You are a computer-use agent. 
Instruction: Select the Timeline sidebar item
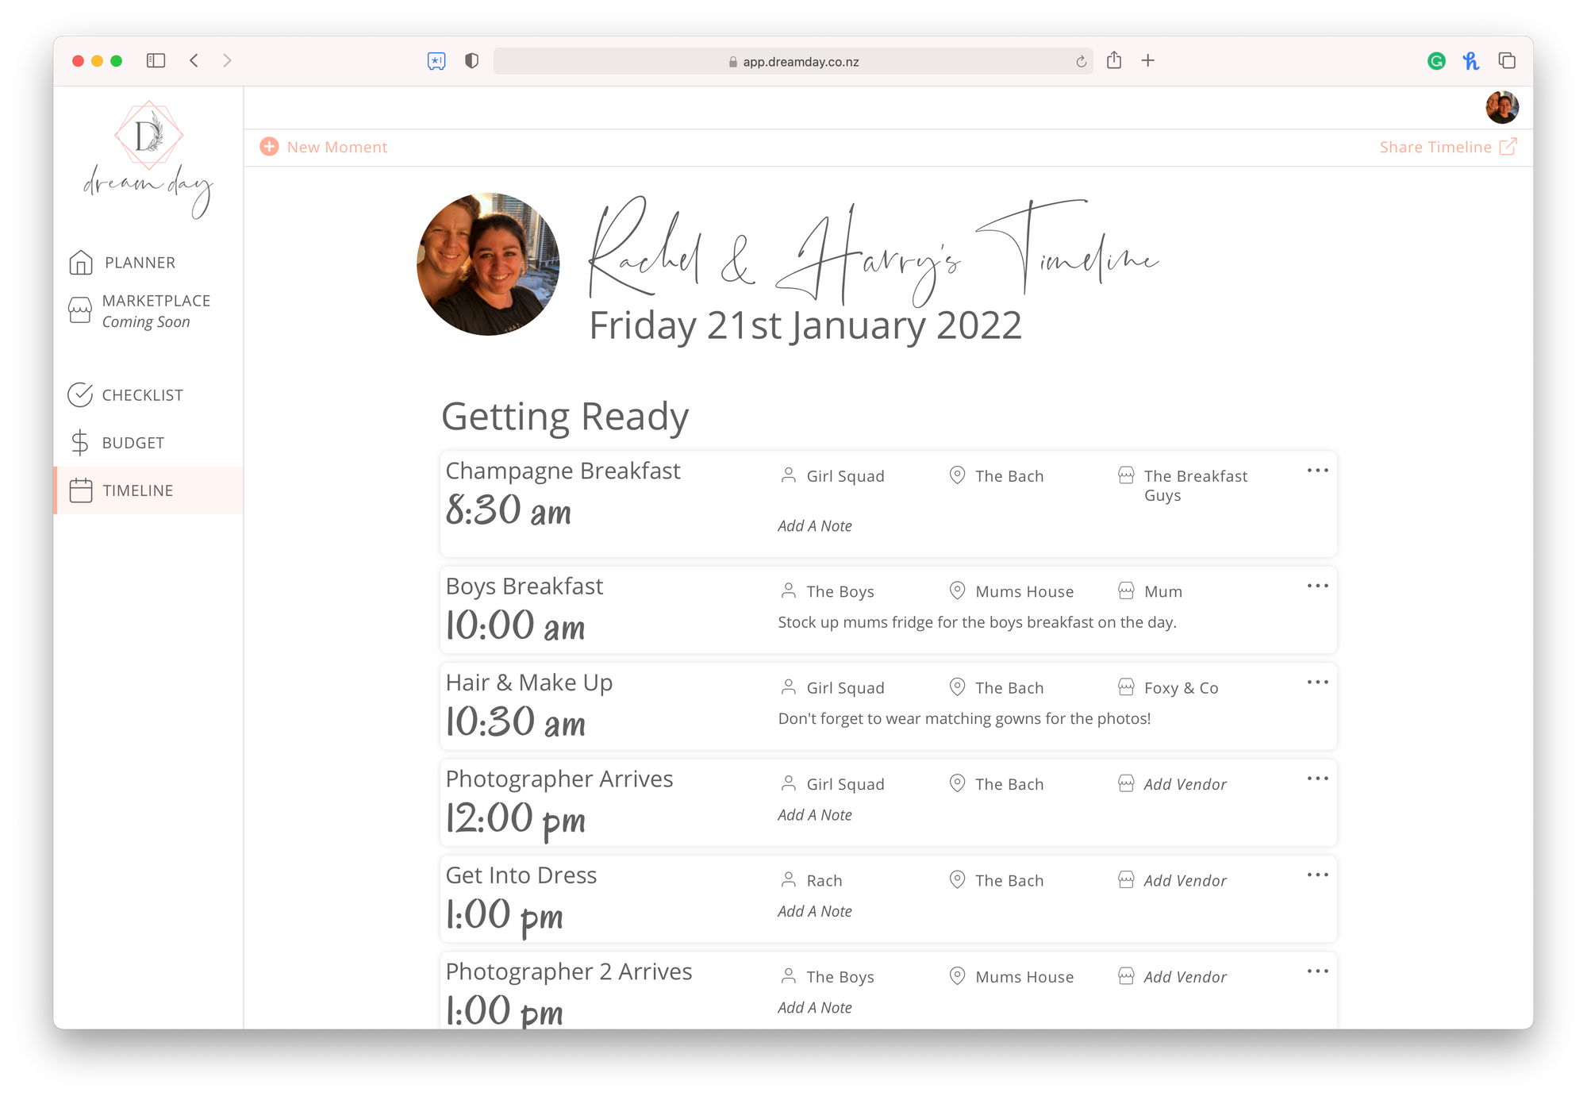click(x=148, y=490)
